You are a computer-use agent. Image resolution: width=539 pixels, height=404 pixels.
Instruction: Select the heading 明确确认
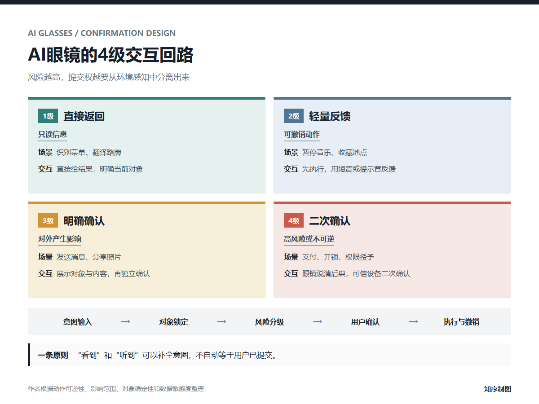pyautogui.click(x=84, y=221)
